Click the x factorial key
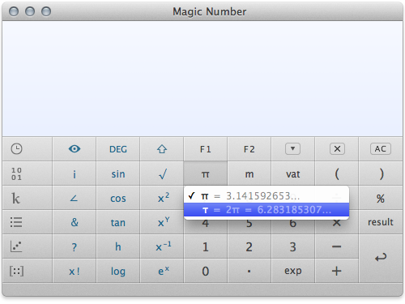The height and width of the screenshot is (304, 405). click(x=75, y=271)
